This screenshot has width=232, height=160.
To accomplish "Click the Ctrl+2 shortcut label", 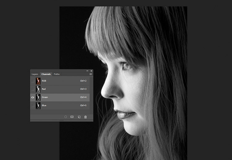I will (x=83, y=81).
